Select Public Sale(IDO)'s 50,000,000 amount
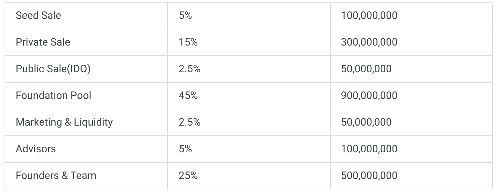Image resolution: width=496 pixels, height=192 pixels. tap(366, 69)
